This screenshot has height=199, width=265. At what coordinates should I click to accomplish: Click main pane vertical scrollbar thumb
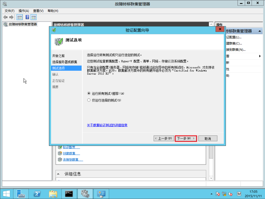pyautogui.click(x=211, y=152)
